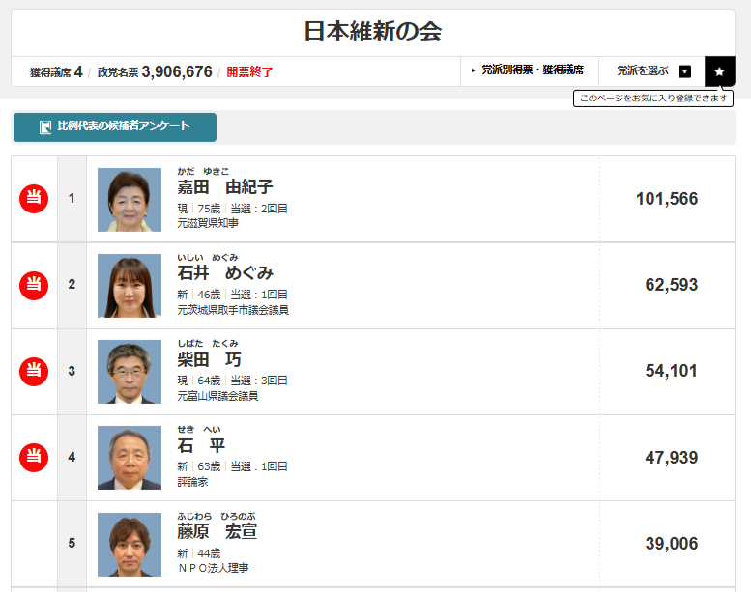Open photo of 石 平

coord(130,458)
